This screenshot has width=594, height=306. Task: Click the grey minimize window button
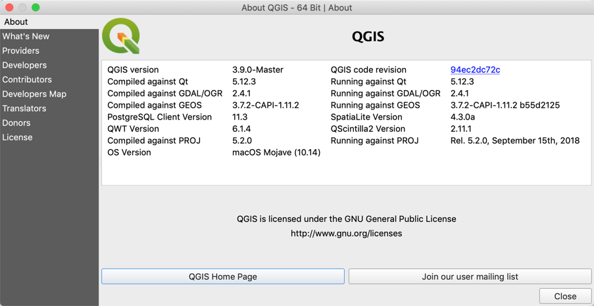click(x=22, y=7)
